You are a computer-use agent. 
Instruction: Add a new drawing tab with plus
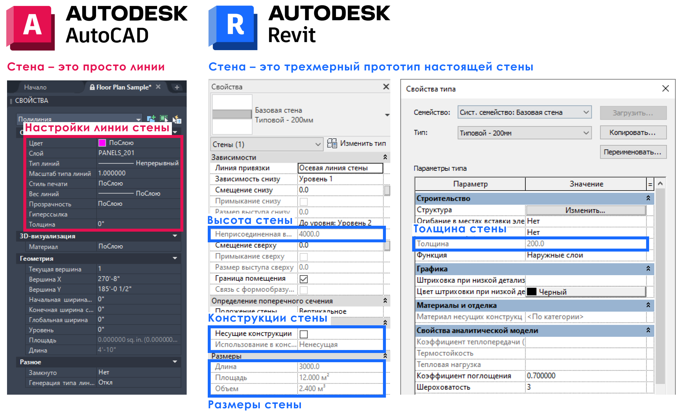tap(177, 87)
